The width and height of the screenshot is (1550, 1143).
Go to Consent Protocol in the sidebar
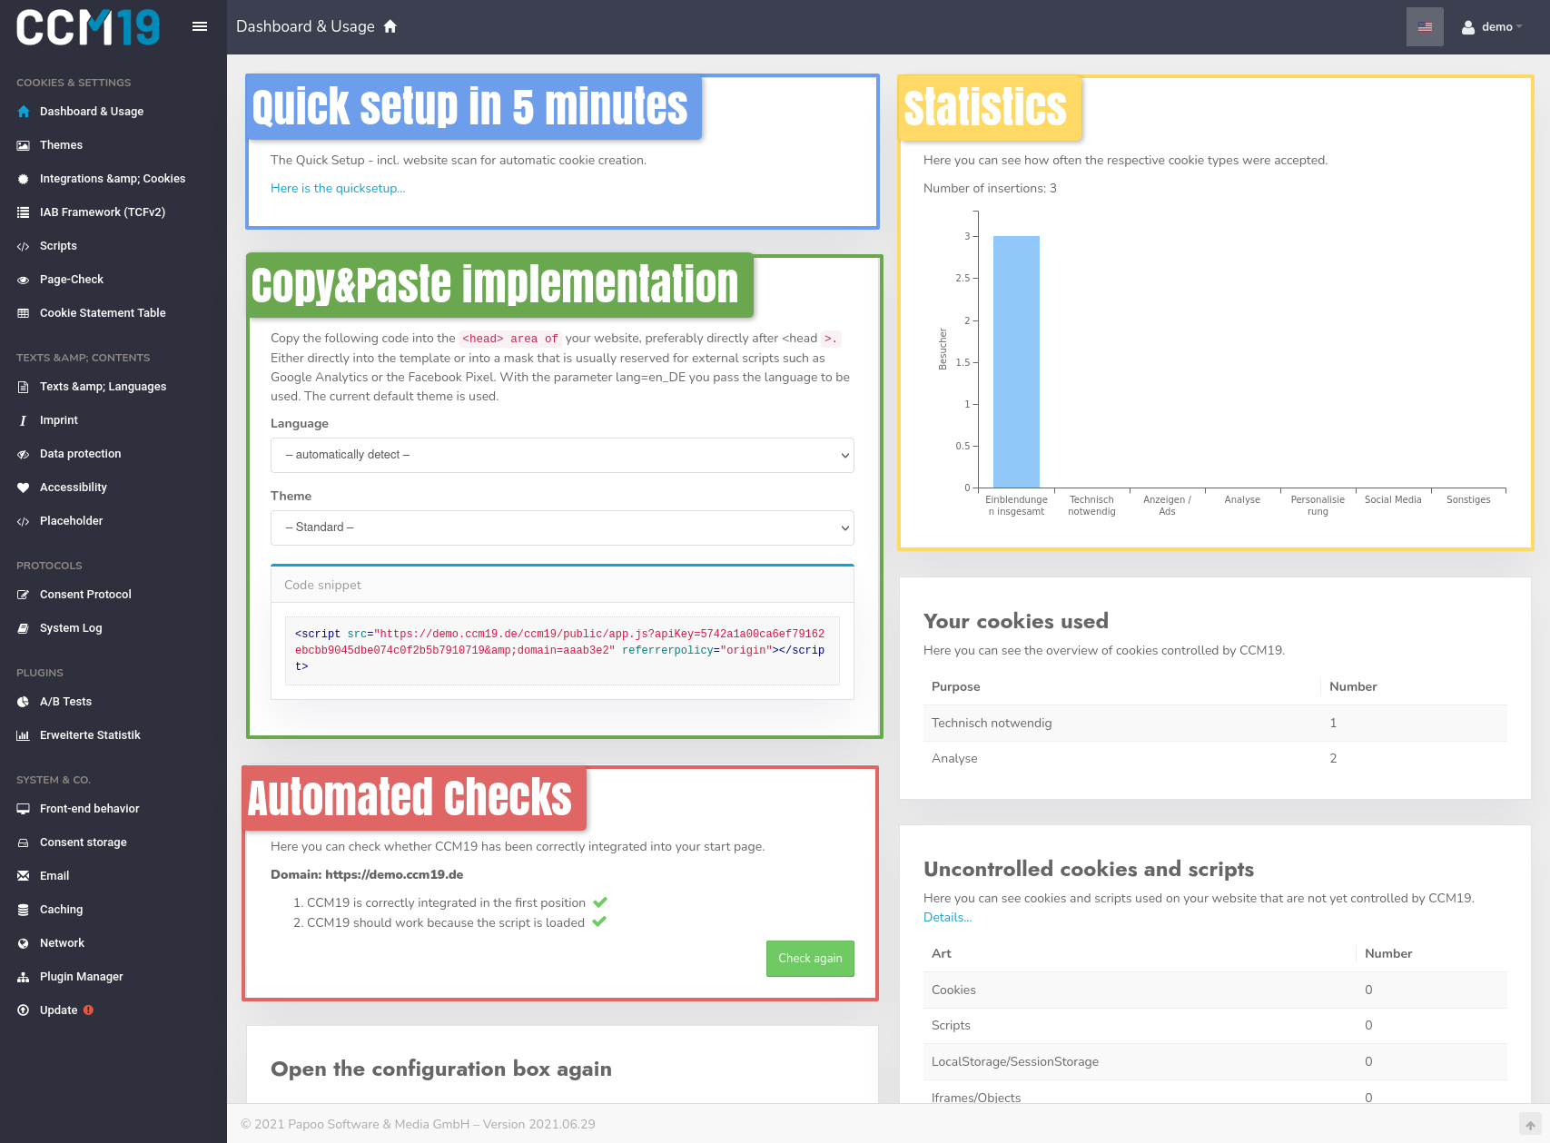(x=23, y=595)
